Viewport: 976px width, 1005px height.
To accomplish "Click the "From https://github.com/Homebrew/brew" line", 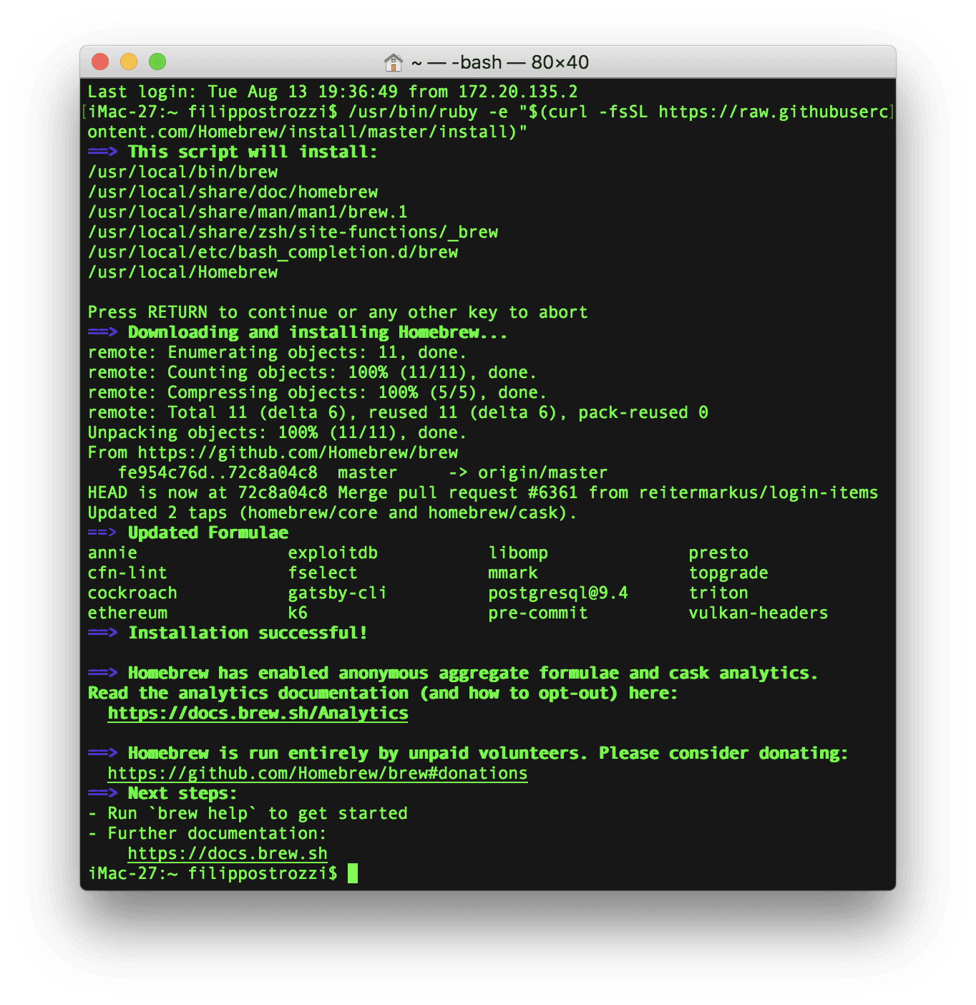I will tap(273, 453).
